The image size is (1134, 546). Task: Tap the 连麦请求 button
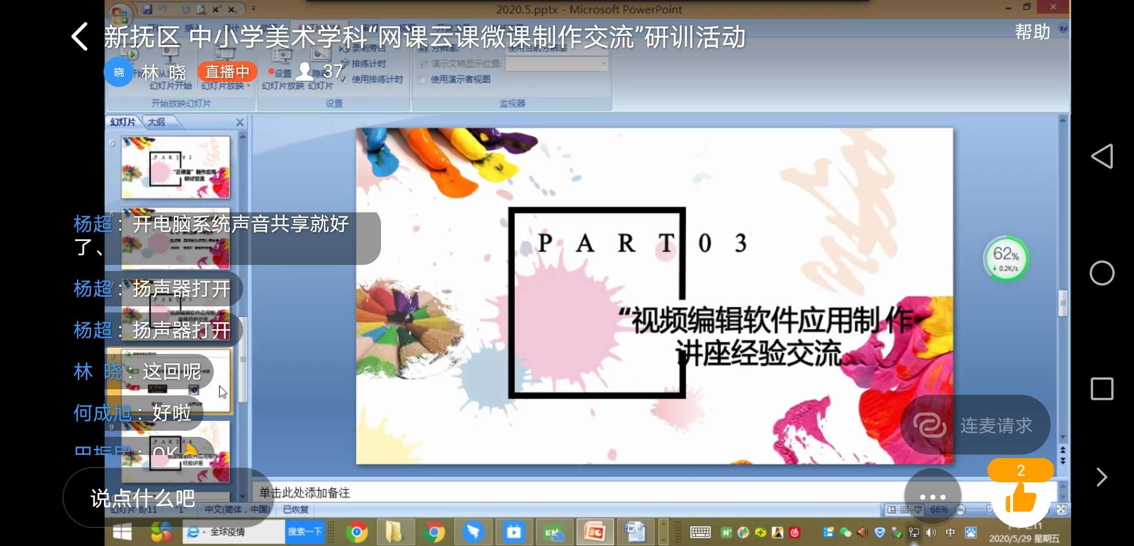click(x=975, y=425)
